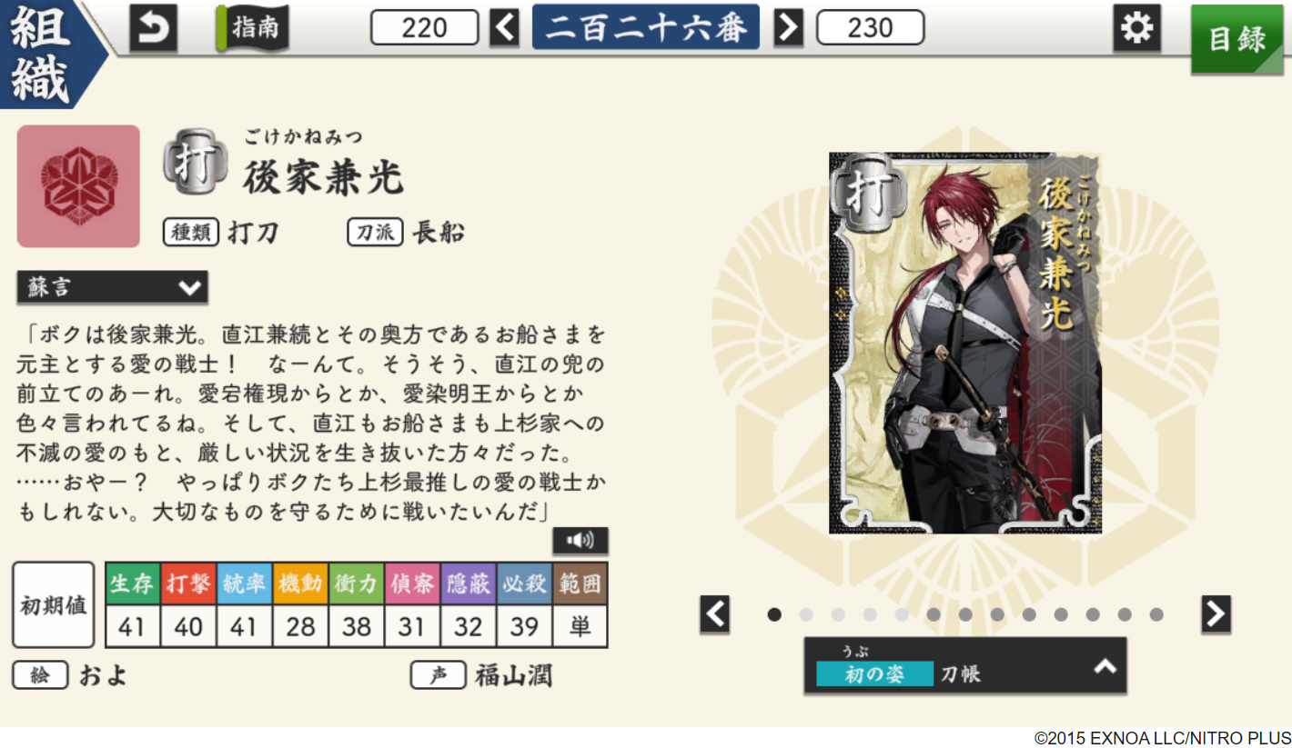Show next card illustration arrow
This screenshot has height=748, width=1292.
(x=1216, y=614)
